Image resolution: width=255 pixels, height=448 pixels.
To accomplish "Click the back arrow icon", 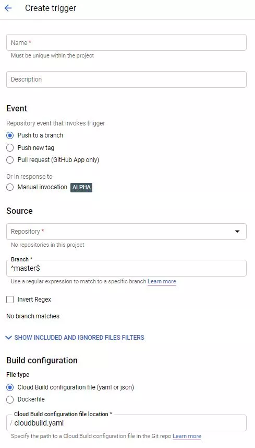I will coord(8,8).
